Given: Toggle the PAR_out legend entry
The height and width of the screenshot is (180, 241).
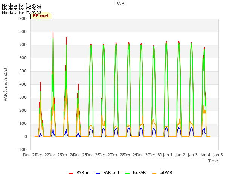Looking at the screenshot, I should (x=107, y=172).
